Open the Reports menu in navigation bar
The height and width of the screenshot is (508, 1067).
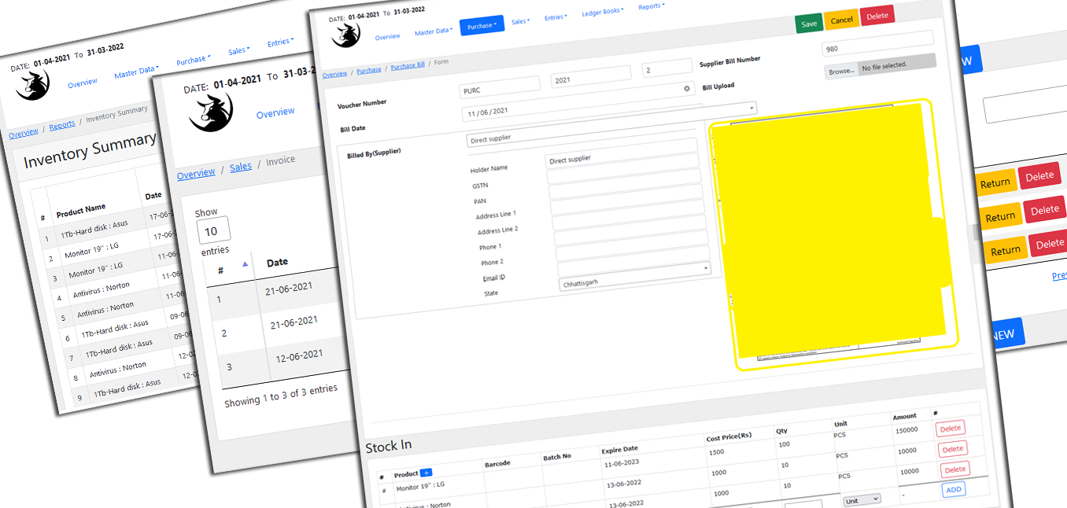tap(651, 6)
